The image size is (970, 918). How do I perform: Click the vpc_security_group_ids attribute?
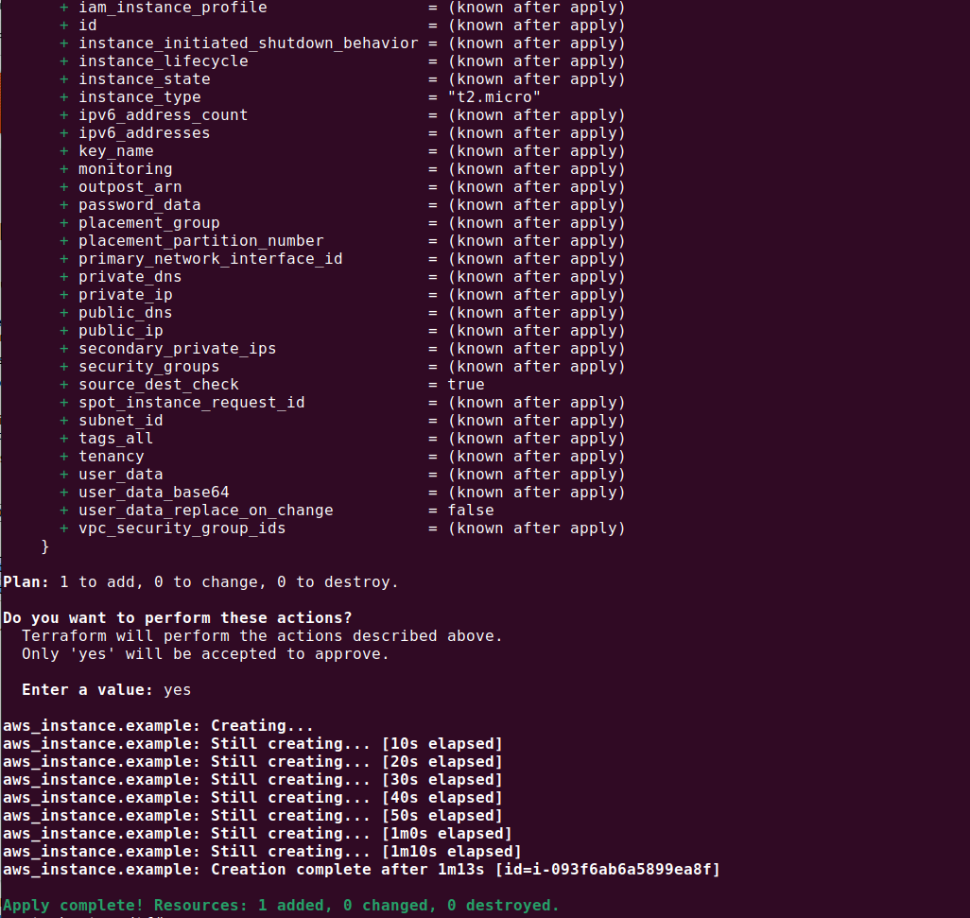[x=182, y=528]
